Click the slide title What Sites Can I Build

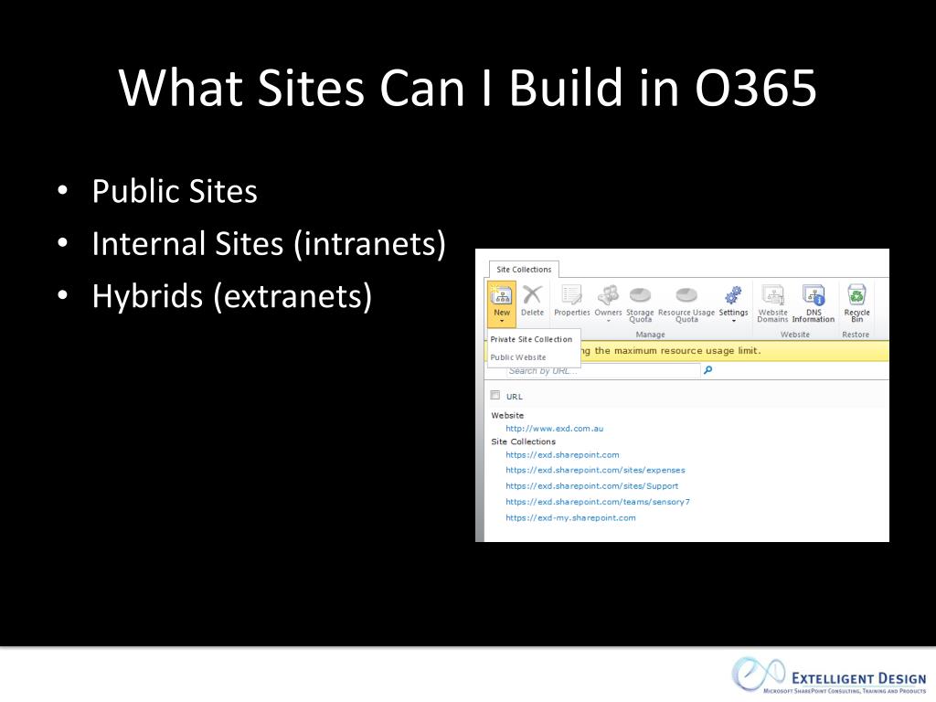(x=467, y=88)
